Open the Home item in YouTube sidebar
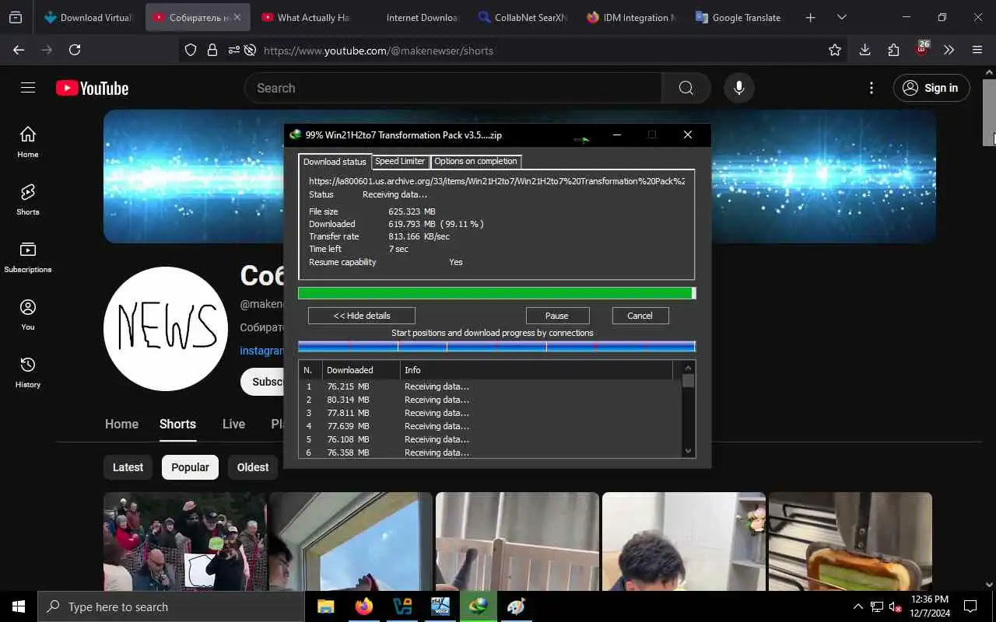The image size is (996, 622). pos(28,142)
